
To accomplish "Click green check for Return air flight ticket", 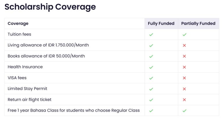I will coord(151,100).
